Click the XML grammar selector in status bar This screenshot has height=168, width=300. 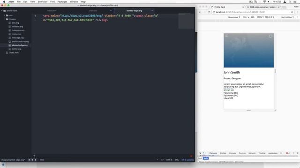tap(177, 160)
